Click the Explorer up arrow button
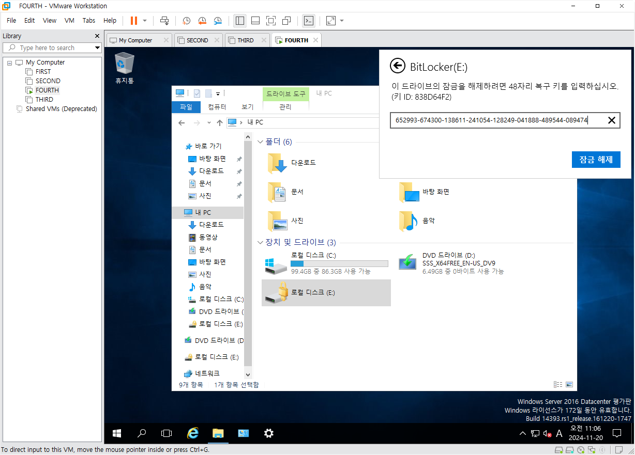This screenshot has height=455, width=635. pyautogui.click(x=220, y=122)
